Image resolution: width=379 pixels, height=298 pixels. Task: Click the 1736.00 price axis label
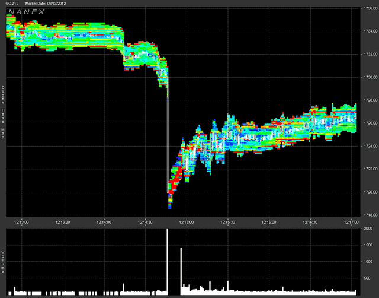371,8
